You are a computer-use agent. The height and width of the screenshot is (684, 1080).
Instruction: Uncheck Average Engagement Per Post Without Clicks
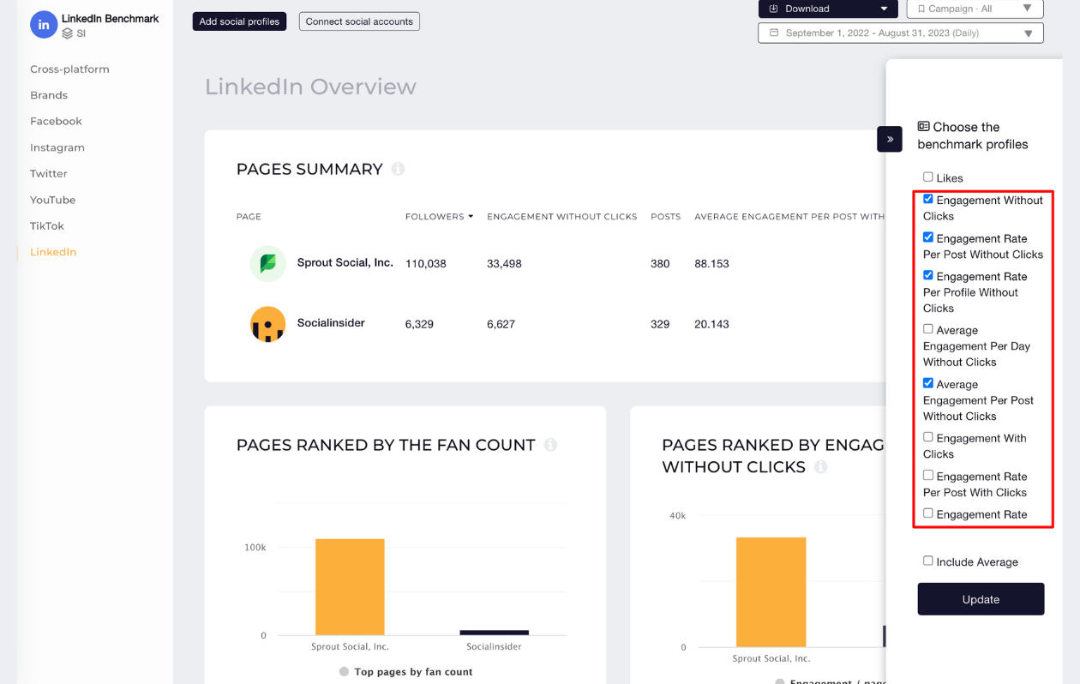(x=927, y=383)
